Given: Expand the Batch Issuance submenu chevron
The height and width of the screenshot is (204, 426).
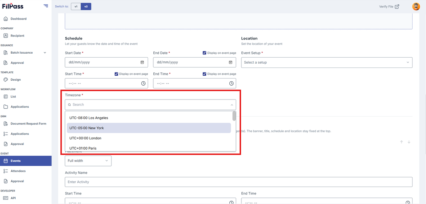Looking at the screenshot, I should [45, 53].
